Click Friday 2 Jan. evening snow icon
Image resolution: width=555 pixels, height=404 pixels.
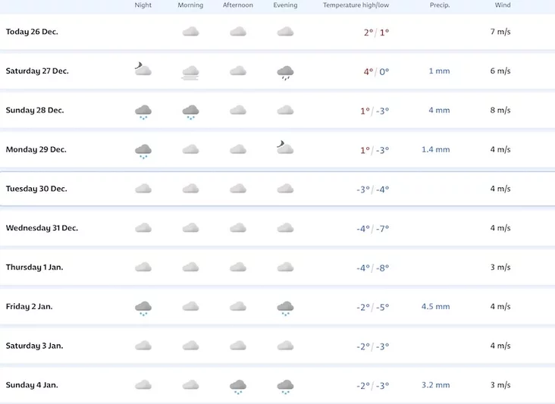click(285, 308)
